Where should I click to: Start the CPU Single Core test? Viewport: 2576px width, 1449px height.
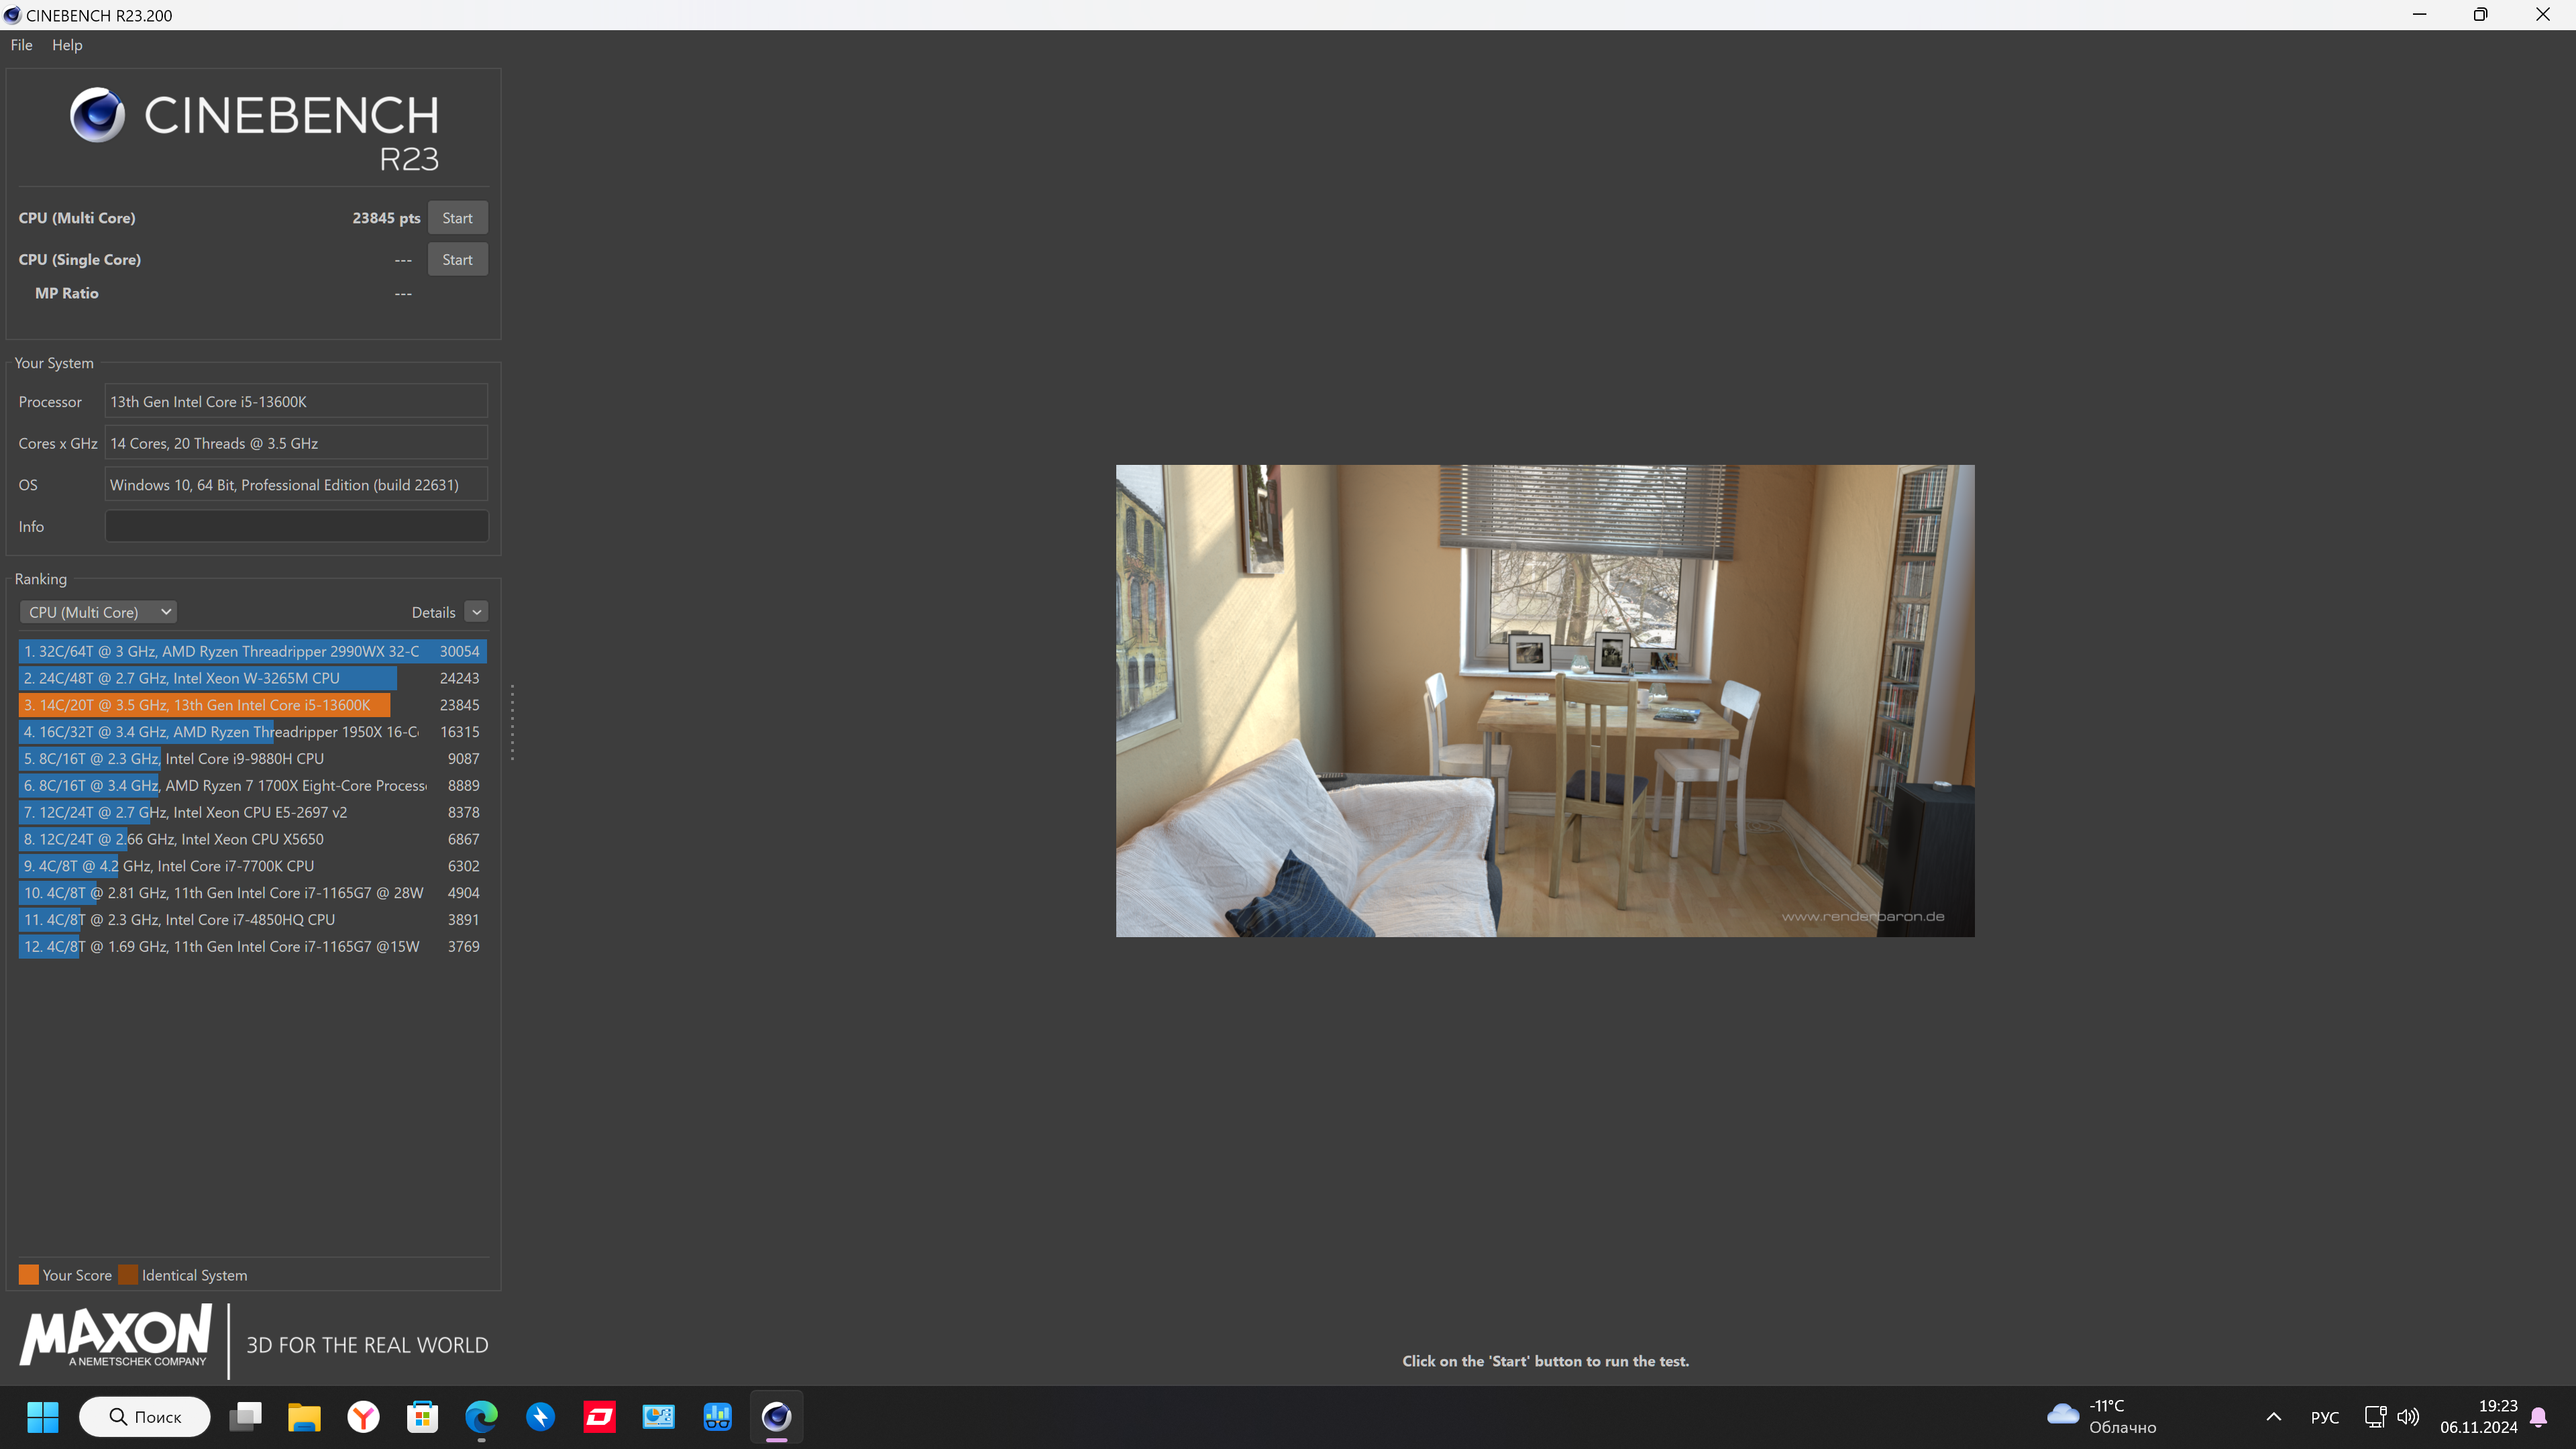[457, 260]
